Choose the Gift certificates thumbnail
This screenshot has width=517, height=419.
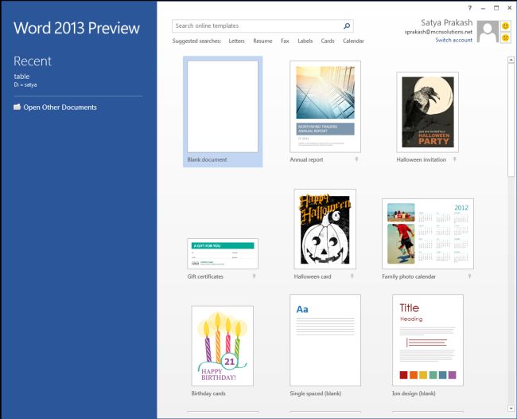[x=223, y=253]
